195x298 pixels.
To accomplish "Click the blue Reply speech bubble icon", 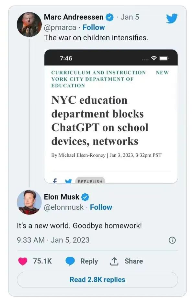I will click(x=70, y=261).
